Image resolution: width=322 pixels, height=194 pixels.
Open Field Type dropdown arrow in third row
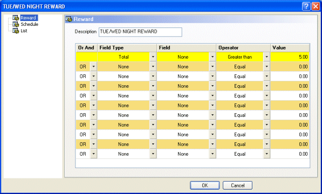point(153,77)
